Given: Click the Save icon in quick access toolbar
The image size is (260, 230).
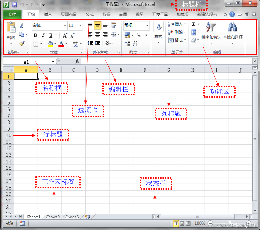Looking at the screenshot, I should tap(15, 5).
